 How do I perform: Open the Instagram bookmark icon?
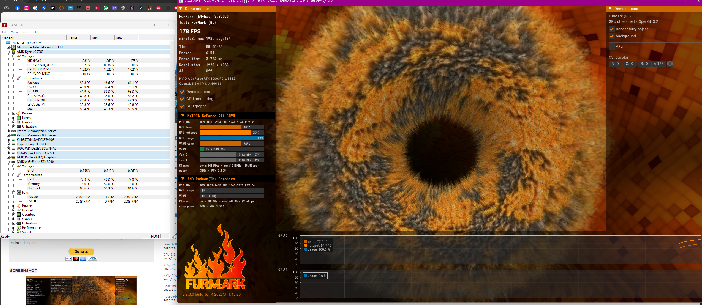(x=26, y=8)
